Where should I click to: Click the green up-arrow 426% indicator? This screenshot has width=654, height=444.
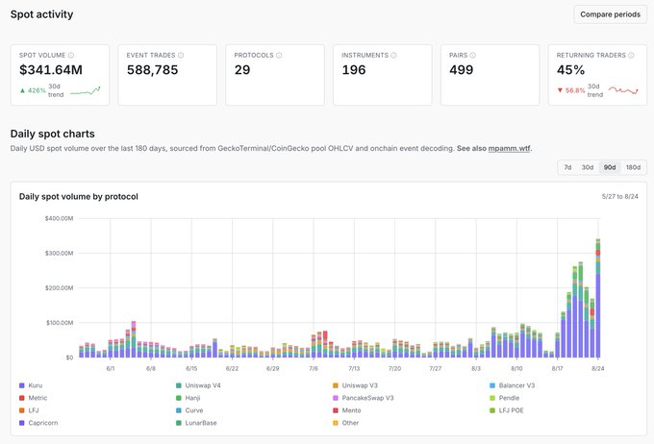click(33, 90)
